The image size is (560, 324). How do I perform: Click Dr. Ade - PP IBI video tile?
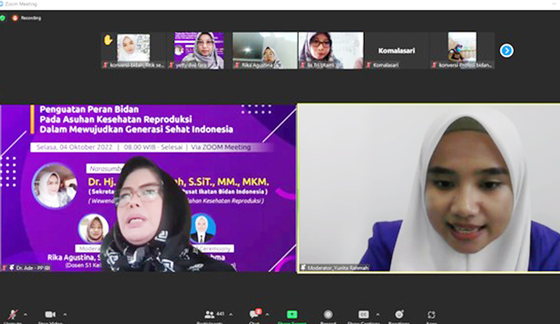(148, 188)
